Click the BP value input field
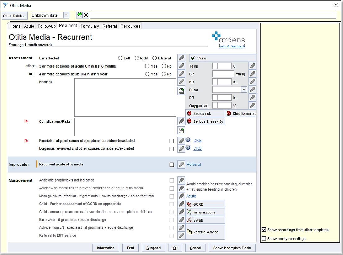This screenshot has width=343, height=255. pyautogui.click(x=223, y=74)
